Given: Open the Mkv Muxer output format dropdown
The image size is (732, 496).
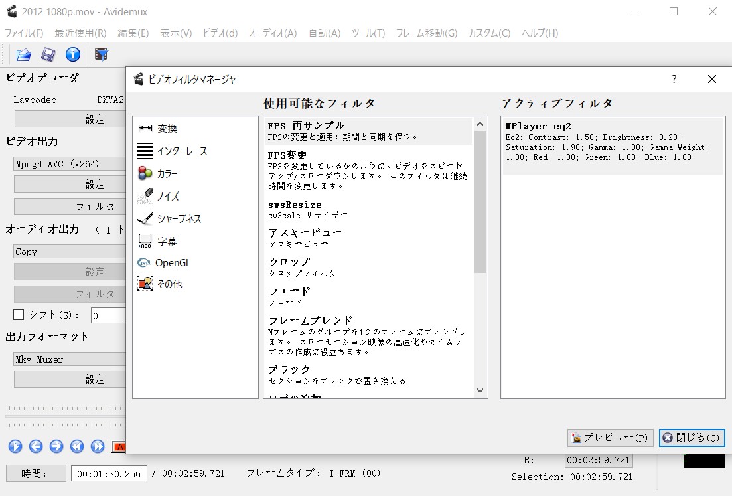Looking at the screenshot, I should tap(70, 359).
